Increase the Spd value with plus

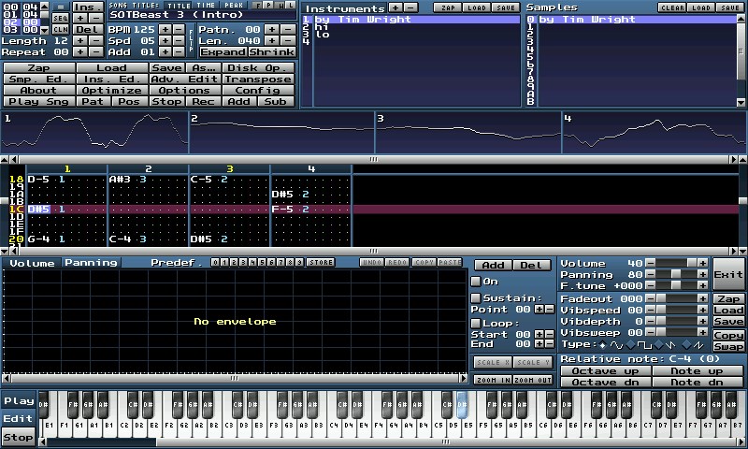[165, 40]
